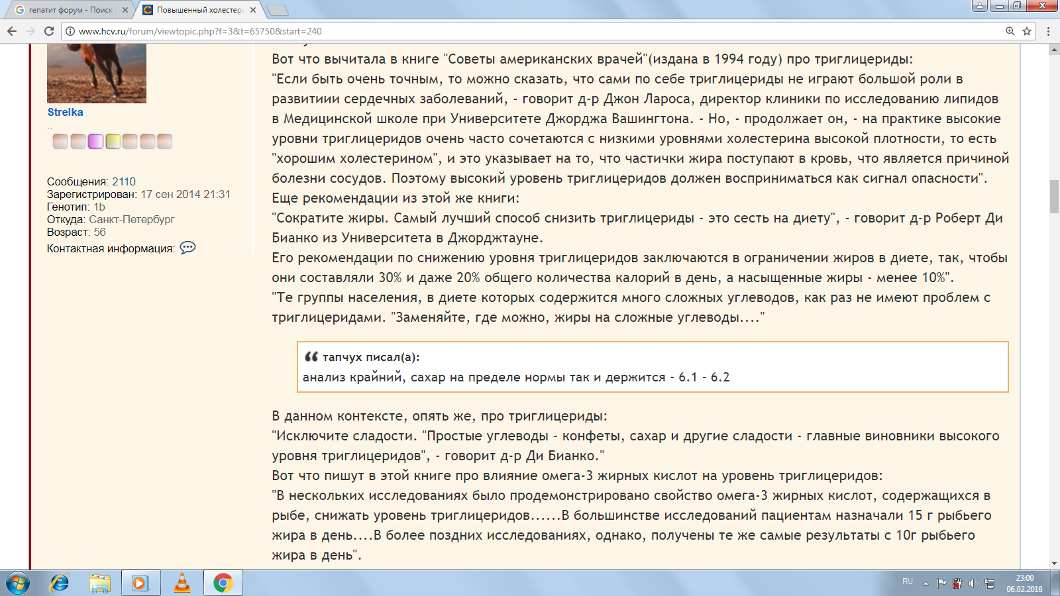Open VLC media player from taskbar
1060x596 pixels.
click(182, 583)
